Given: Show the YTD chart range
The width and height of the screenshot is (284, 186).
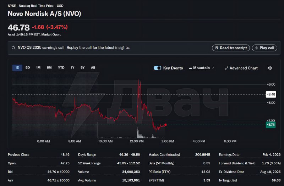Looking at the screenshot, I should [61, 68].
